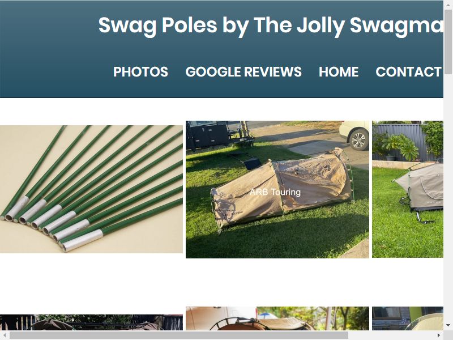Click the empty vertical scrollbar track below thumb
Viewport: 453px width, 340px height.
pyautogui.click(x=448, y=197)
